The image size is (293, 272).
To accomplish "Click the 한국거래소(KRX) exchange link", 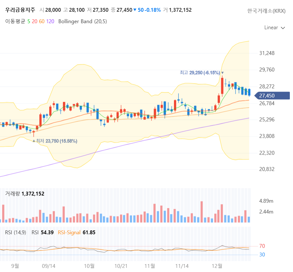I will point(266,10).
